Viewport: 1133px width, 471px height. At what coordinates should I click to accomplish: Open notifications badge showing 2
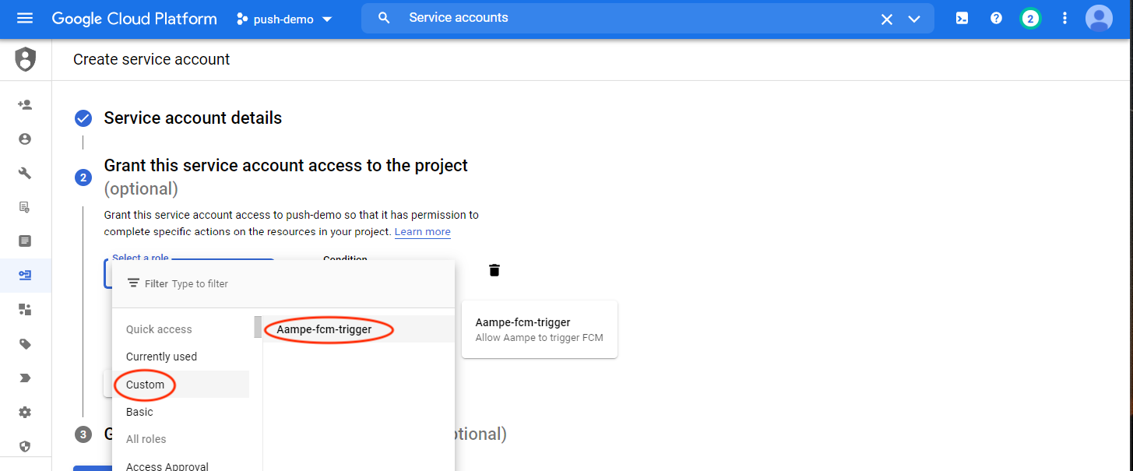pyautogui.click(x=1030, y=19)
